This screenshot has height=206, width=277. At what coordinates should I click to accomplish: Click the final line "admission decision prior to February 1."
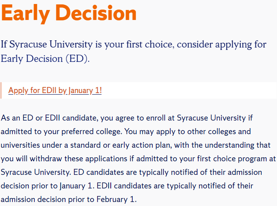tap(68, 199)
